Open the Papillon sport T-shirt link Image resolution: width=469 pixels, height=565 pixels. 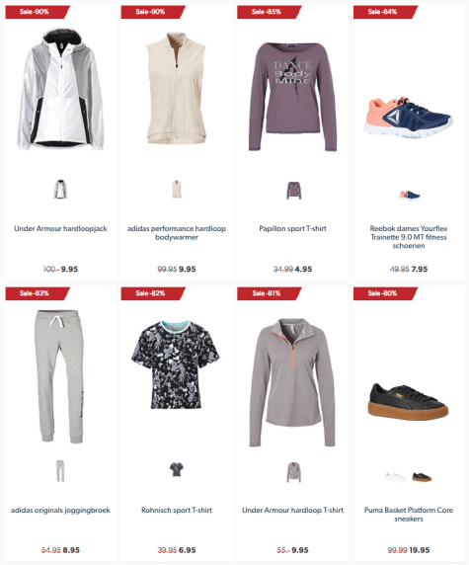coord(292,228)
